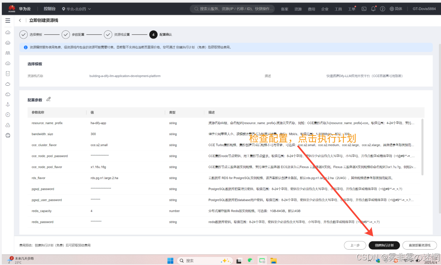Select the rds.pg.n1.large.2.ha value cell
The width and height of the screenshot is (441, 265).
(x=104, y=178)
